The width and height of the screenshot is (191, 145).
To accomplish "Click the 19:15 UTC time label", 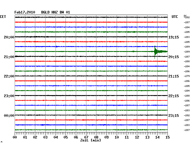I will point(173,37).
